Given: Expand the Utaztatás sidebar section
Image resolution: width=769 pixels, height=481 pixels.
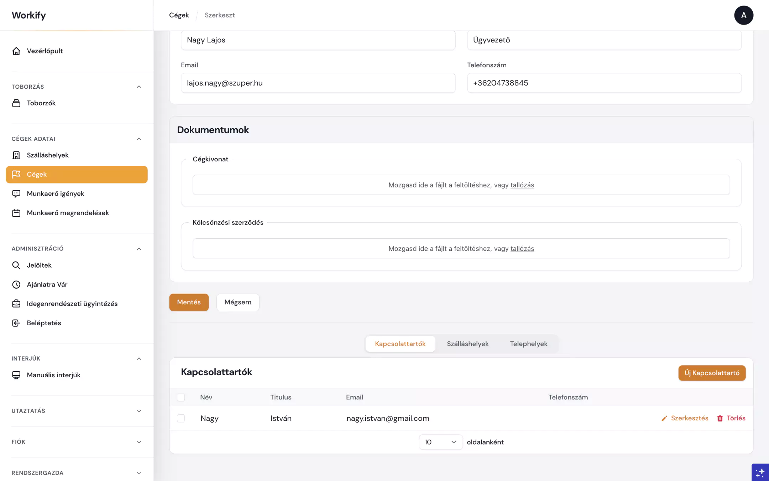Looking at the screenshot, I should click(x=139, y=411).
